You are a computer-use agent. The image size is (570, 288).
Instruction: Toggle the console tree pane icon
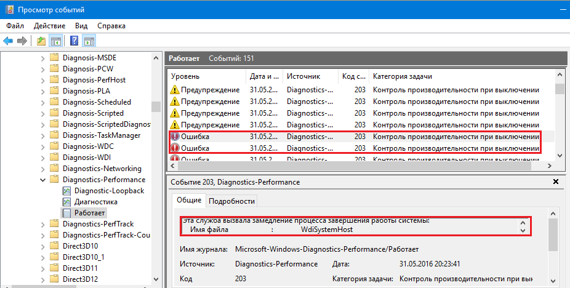[x=55, y=41]
